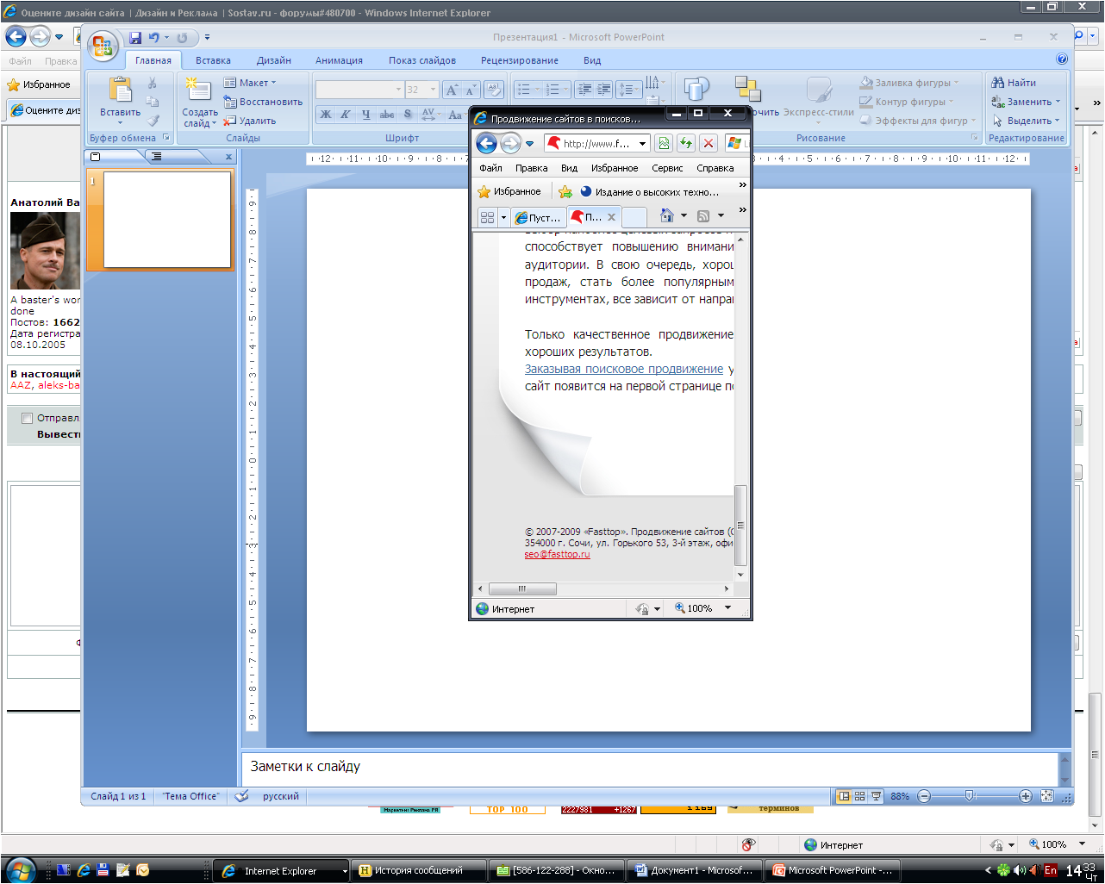The width and height of the screenshot is (1105, 884).
Task: Click the PowerPoint zoom slider handle
Action: 970,796
